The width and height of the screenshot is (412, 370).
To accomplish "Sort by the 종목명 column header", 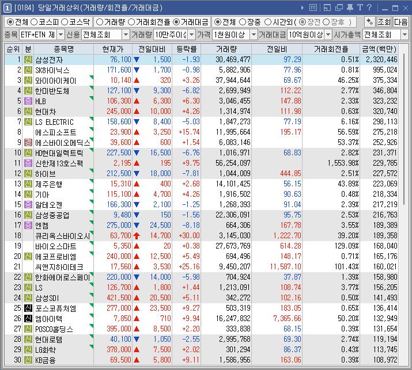I will [x=63, y=49].
